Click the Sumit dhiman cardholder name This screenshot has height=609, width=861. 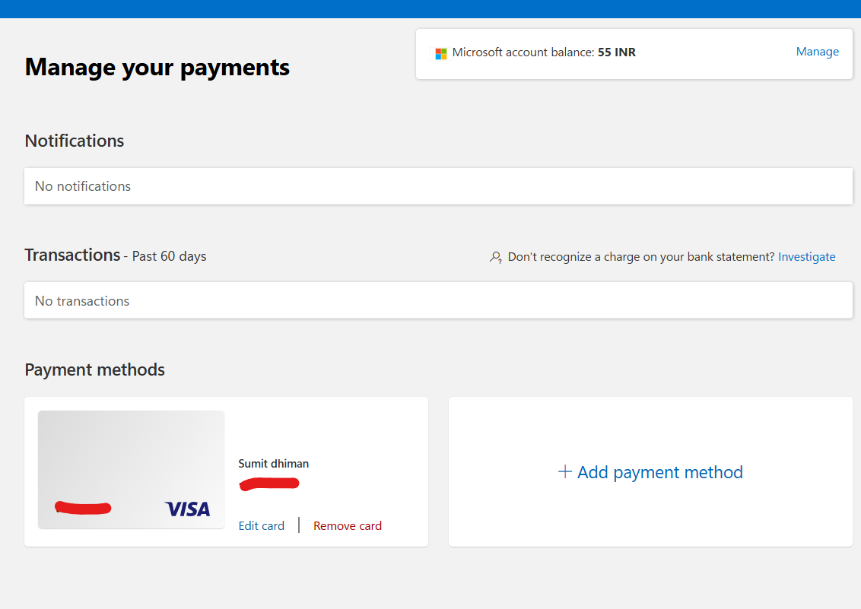pos(274,464)
